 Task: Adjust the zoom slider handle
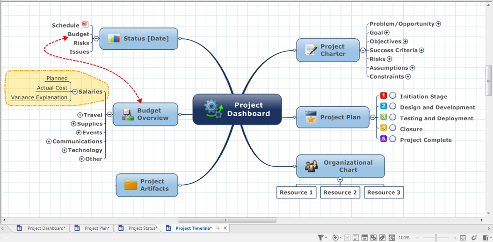click(436, 238)
